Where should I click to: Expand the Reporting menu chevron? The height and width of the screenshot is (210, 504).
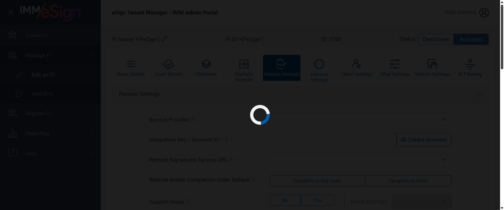click(92, 133)
